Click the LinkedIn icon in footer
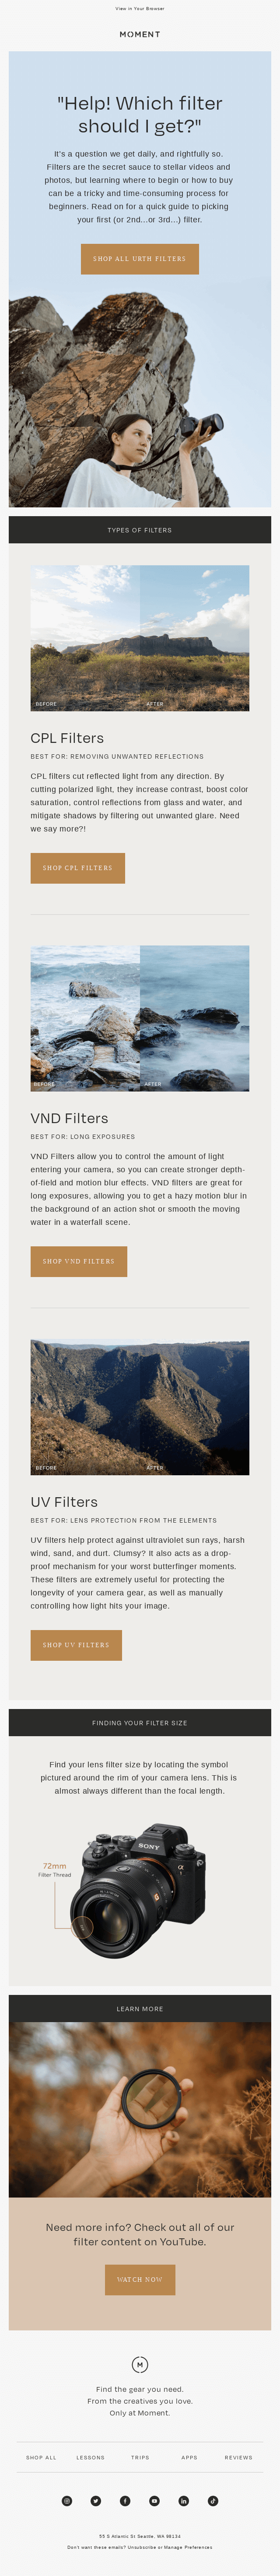 click(183, 2500)
